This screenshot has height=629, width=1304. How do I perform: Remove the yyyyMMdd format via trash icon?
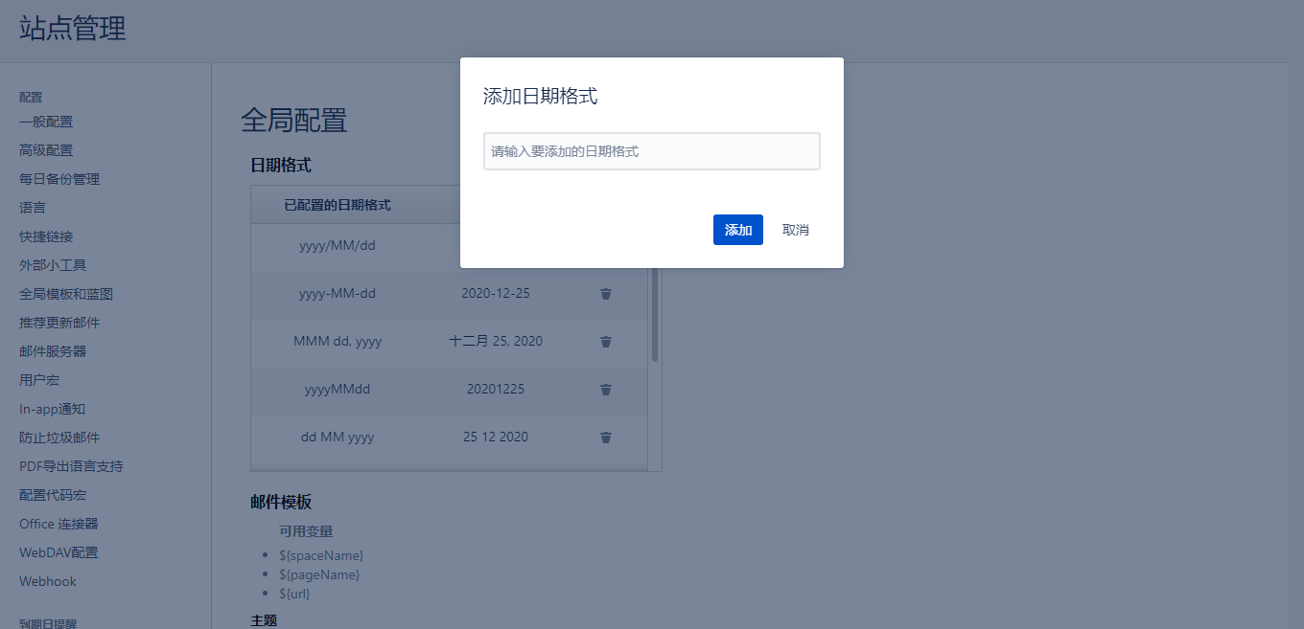pos(606,390)
